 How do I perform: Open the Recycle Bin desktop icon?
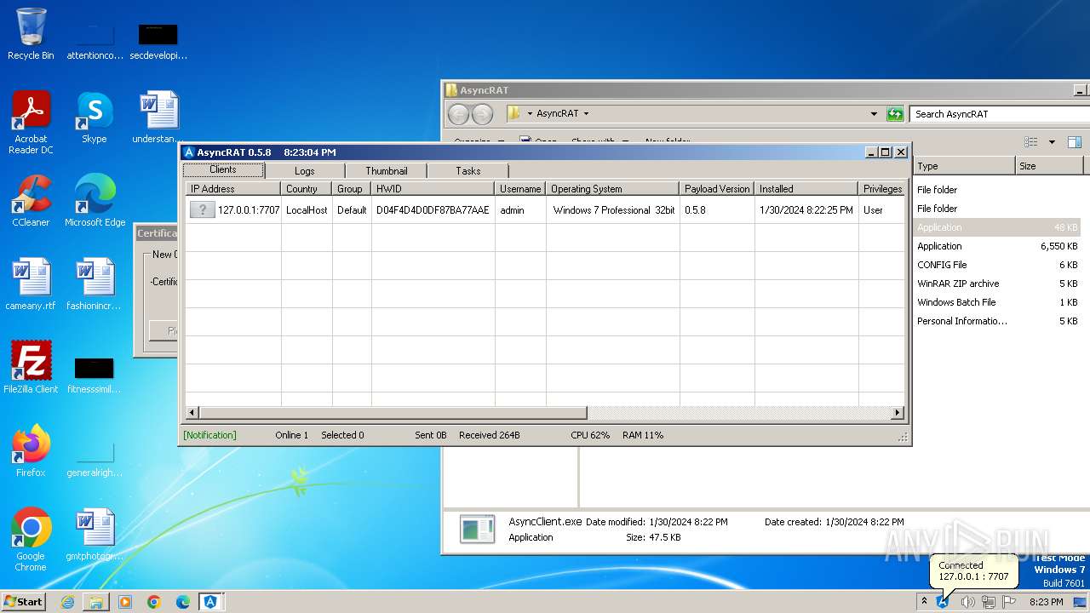[x=31, y=34]
